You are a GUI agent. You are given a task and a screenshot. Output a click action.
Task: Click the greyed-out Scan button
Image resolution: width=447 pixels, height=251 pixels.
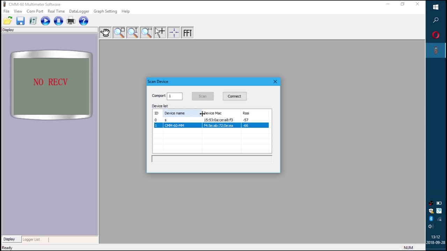pos(203,96)
